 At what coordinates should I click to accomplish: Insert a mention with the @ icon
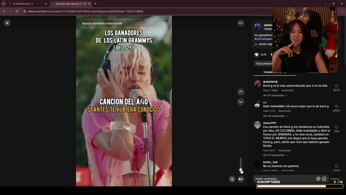point(318,179)
